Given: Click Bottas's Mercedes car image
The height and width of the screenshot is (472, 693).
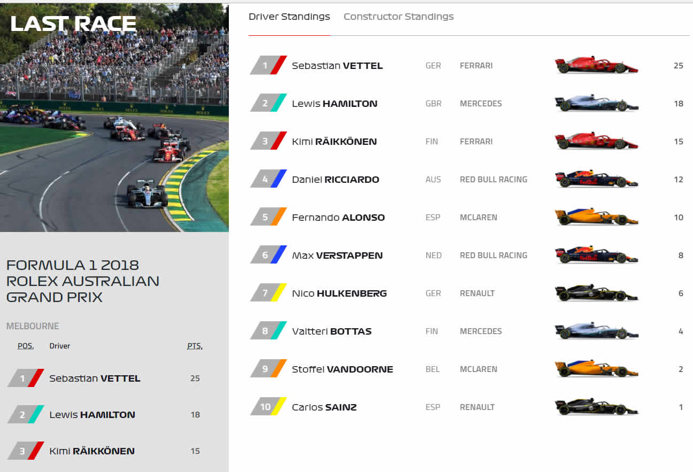Looking at the screenshot, I should point(596,331).
